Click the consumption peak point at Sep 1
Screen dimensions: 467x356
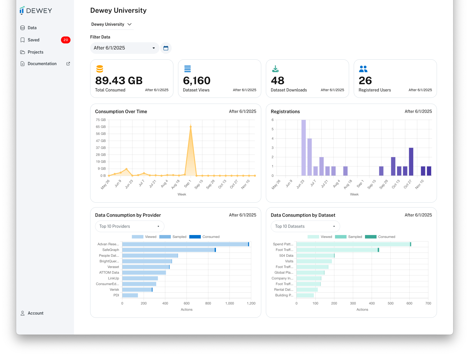point(190,126)
